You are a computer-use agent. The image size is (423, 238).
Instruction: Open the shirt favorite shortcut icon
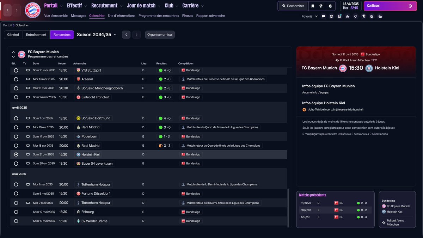331,16
